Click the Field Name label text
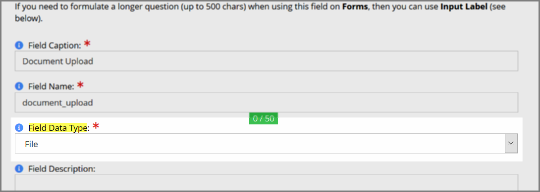 tap(51, 86)
